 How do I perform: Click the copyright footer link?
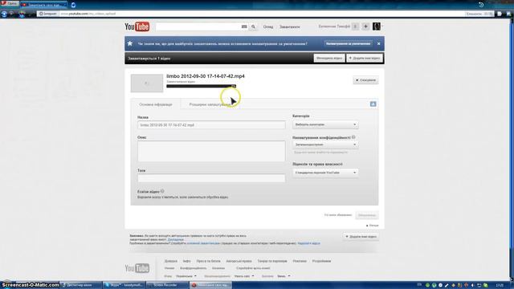tap(239, 261)
